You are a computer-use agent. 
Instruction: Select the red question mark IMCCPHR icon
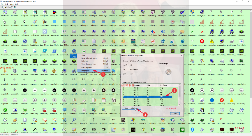pos(221,119)
